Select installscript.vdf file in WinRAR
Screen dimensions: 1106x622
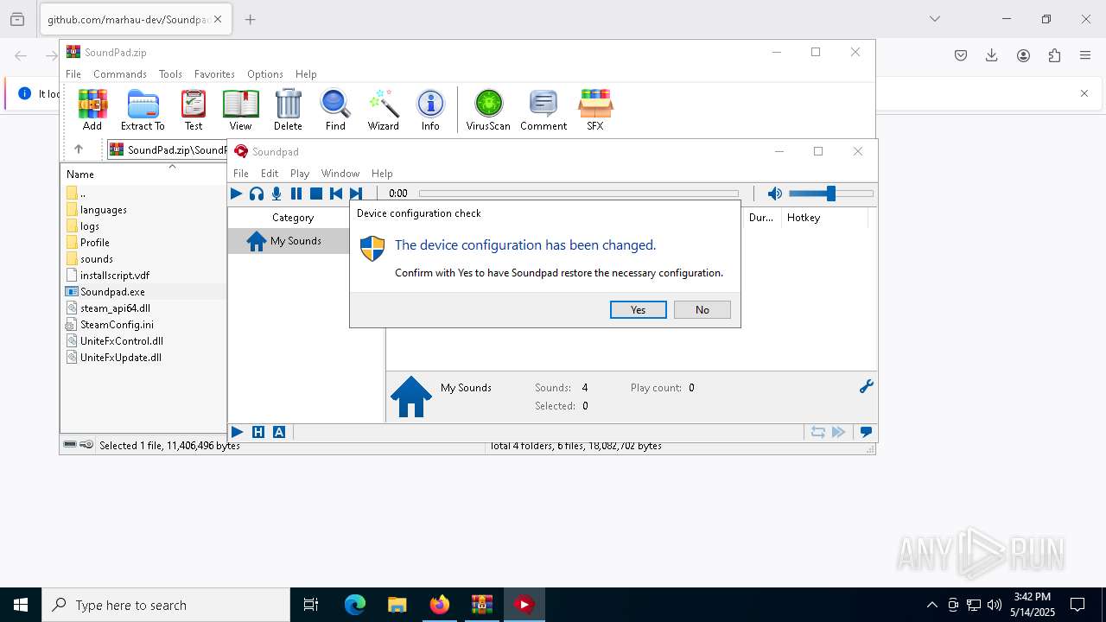click(x=115, y=276)
